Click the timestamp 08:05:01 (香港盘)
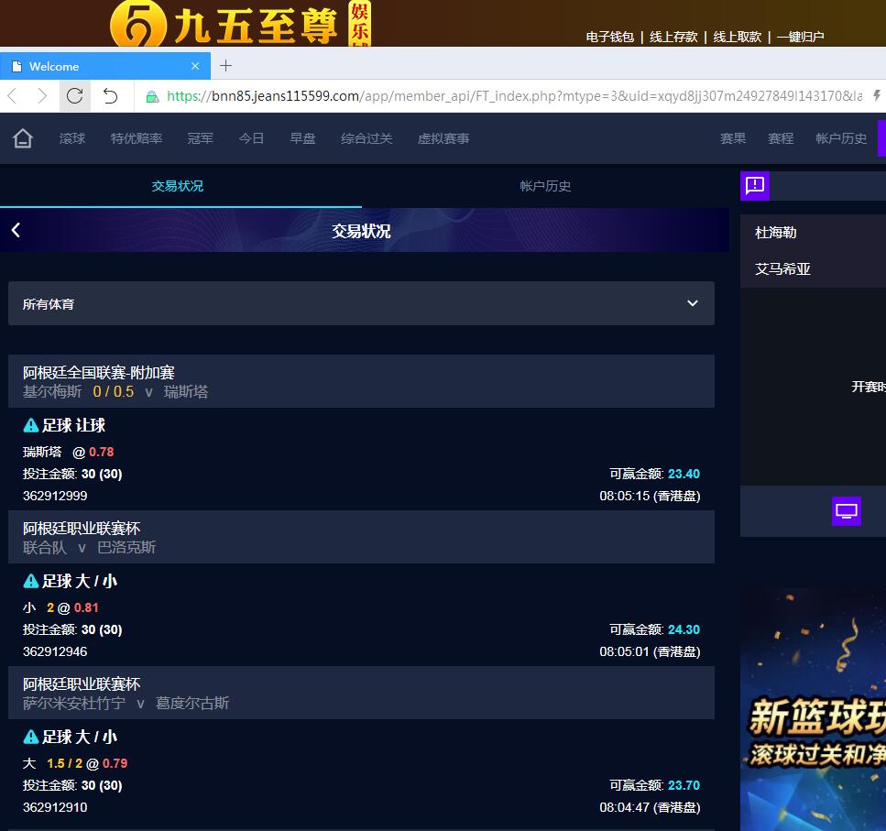 (x=650, y=652)
